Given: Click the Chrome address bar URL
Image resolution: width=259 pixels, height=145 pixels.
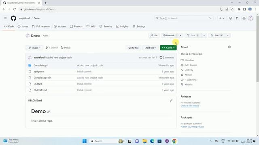Looking at the screenshot, I should (39, 9).
